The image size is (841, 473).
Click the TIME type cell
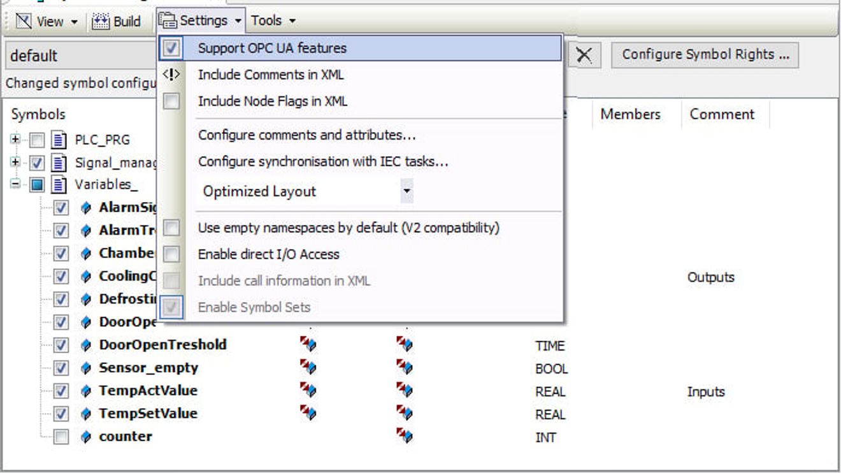click(x=550, y=346)
